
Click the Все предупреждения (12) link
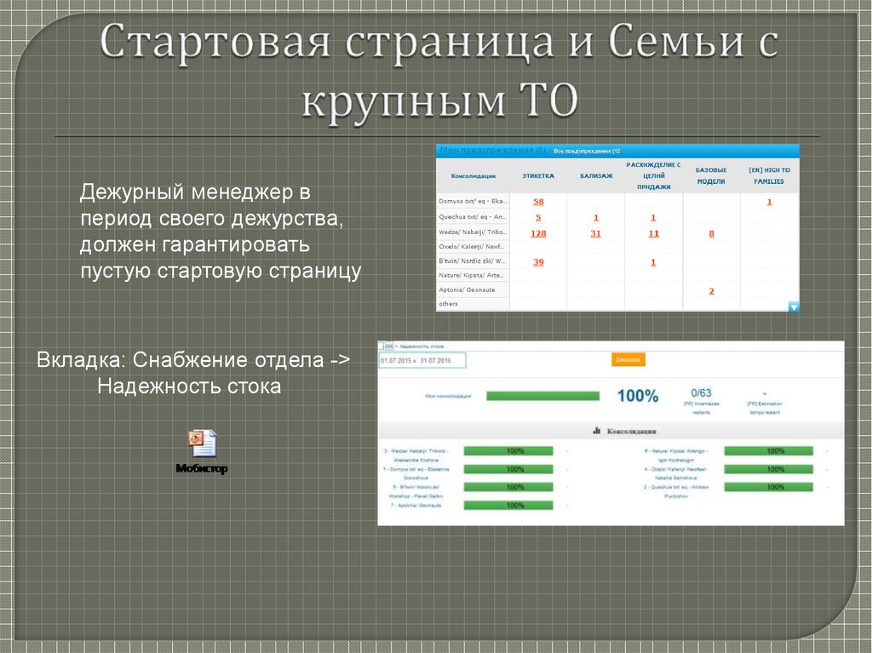(x=588, y=150)
